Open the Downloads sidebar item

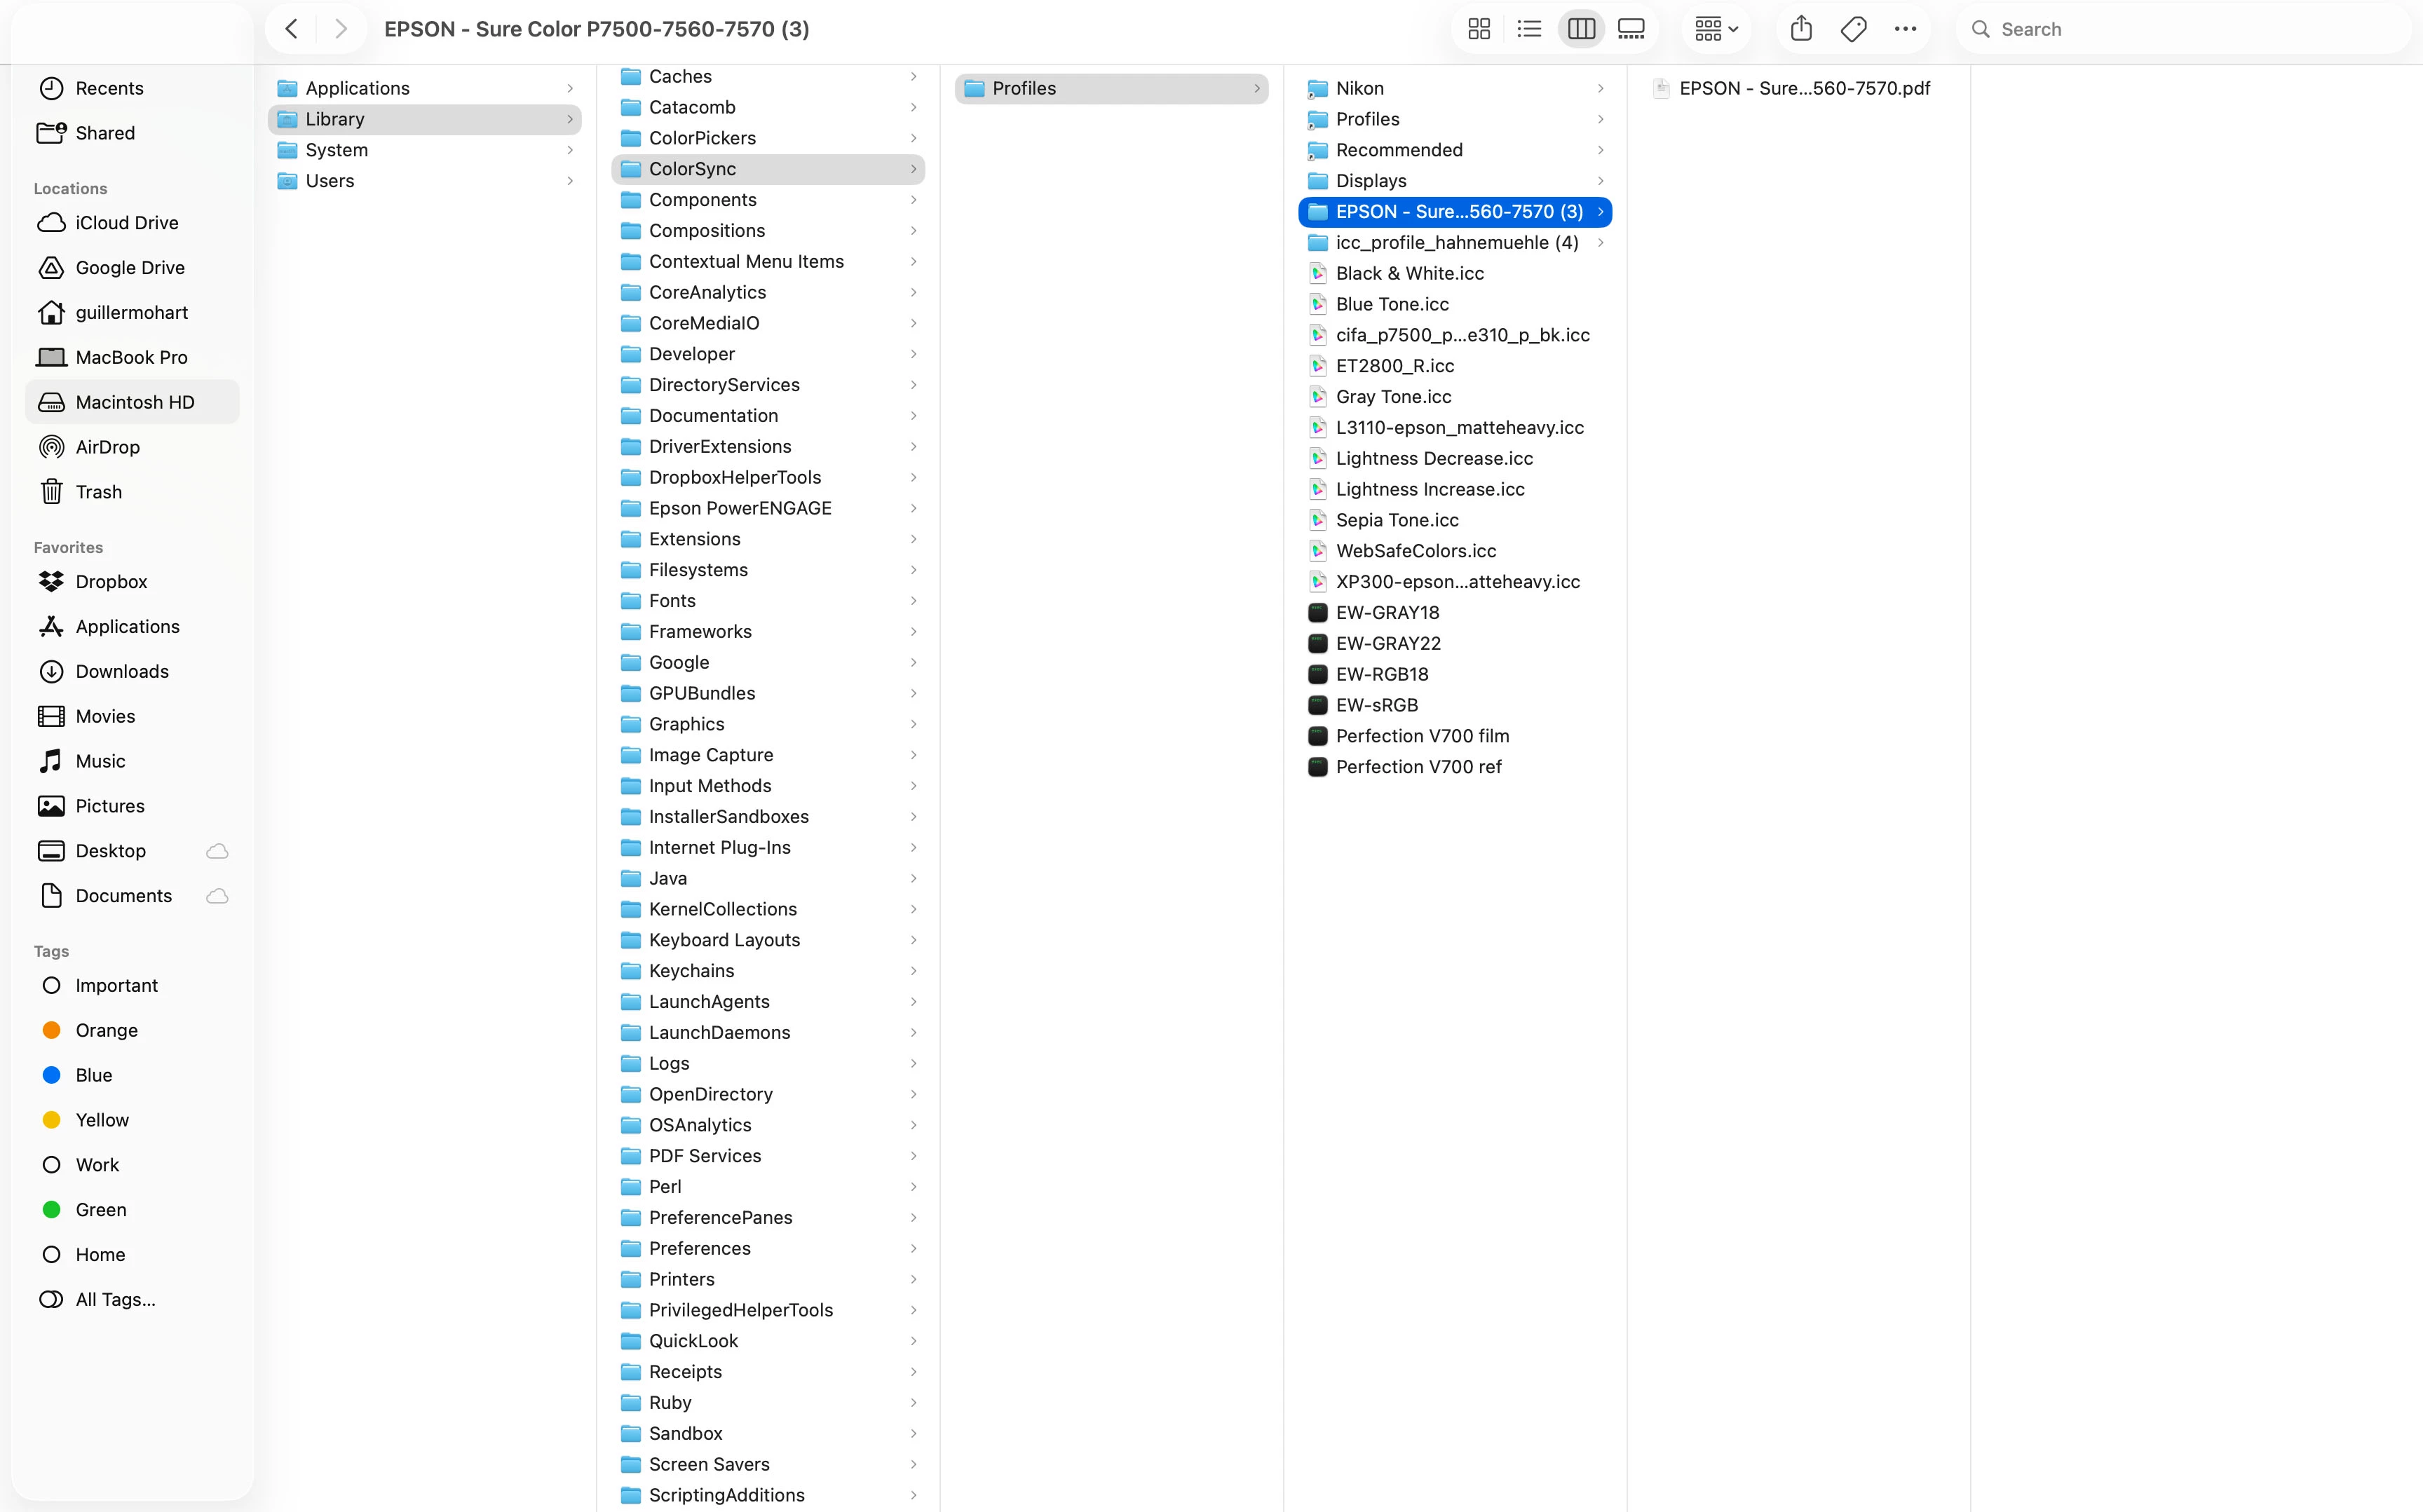pos(121,671)
